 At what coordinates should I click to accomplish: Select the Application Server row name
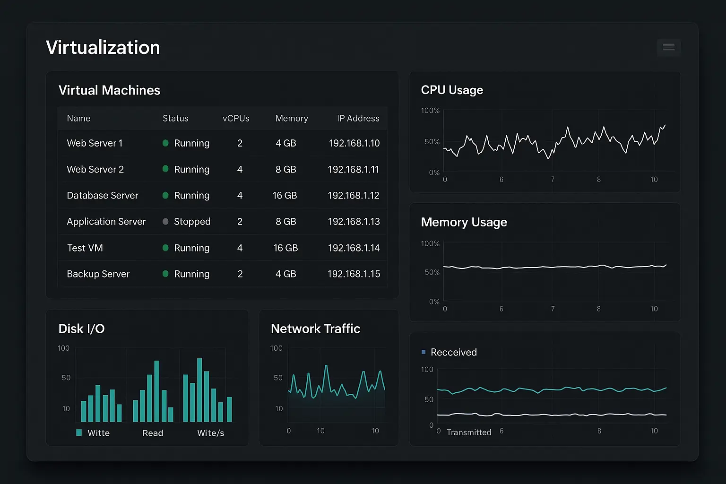click(x=106, y=222)
